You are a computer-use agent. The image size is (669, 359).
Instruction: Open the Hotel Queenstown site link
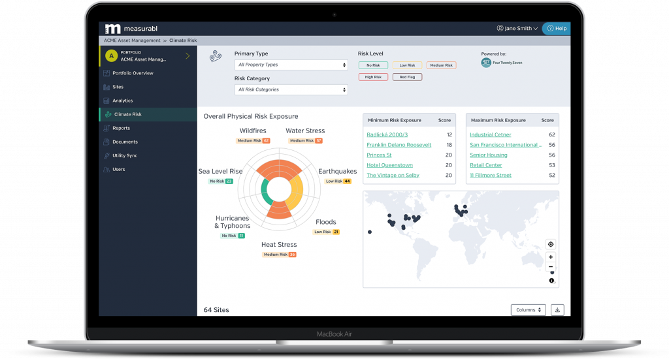[389, 165]
